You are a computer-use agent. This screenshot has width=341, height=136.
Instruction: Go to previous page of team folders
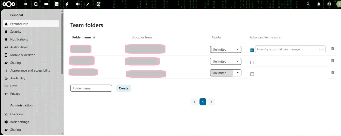coord(194,102)
